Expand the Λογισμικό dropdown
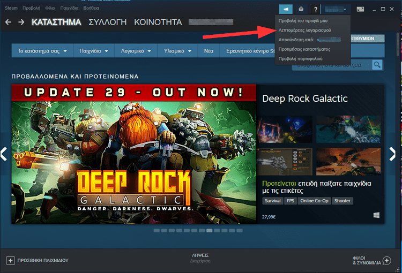 [136, 51]
